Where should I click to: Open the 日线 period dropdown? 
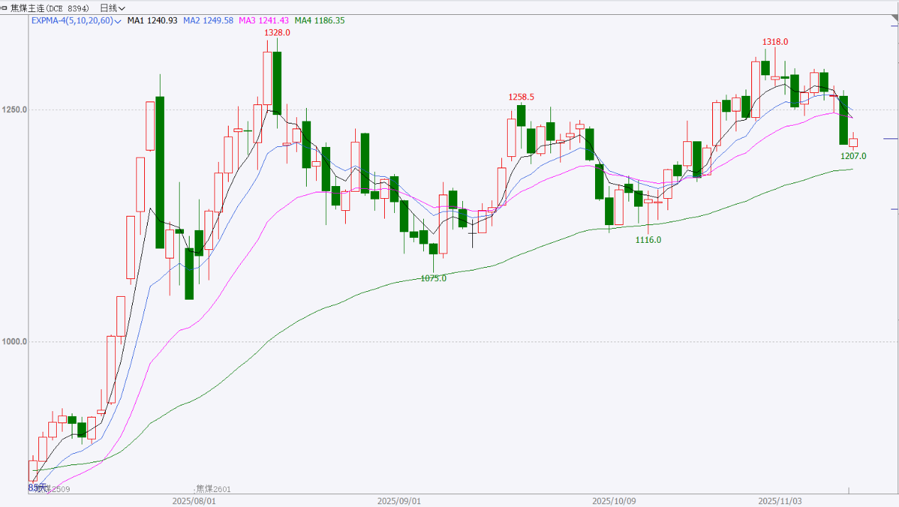coord(112,8)
